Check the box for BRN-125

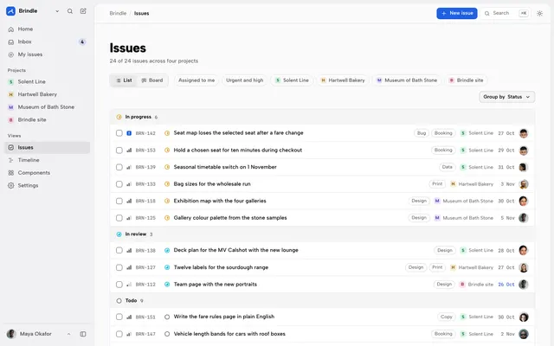[x=119, y=218]
